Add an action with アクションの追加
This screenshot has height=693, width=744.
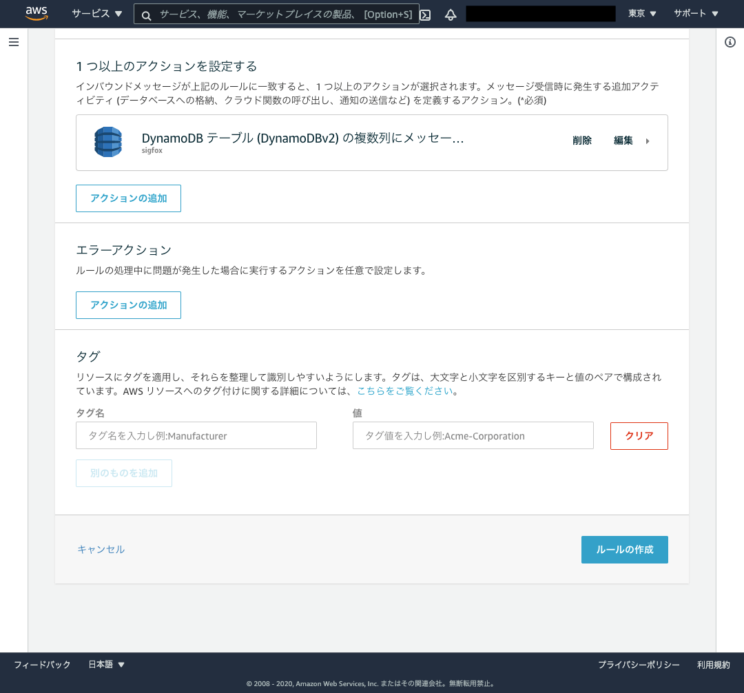point(128,198)
